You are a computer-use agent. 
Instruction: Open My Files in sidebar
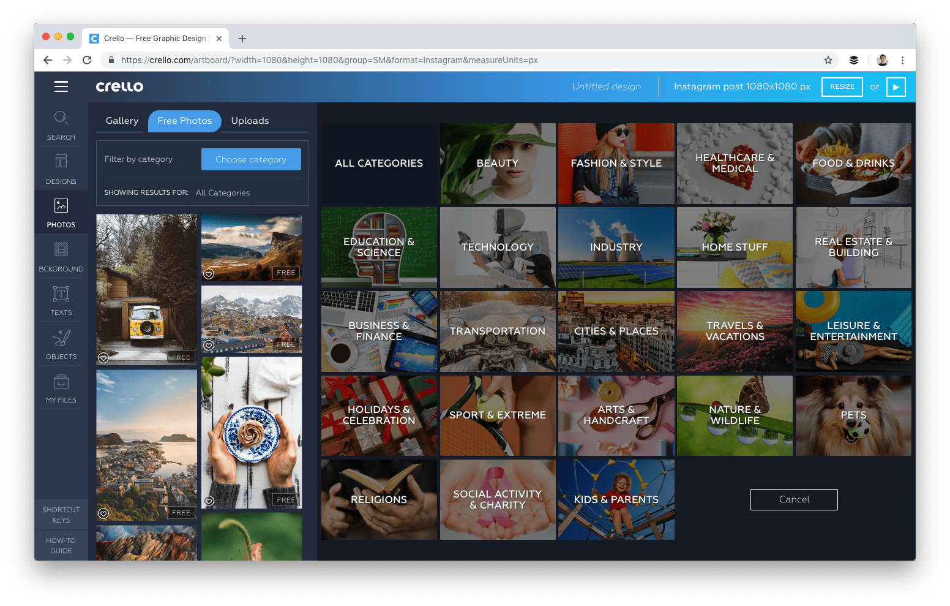point(61,388)
